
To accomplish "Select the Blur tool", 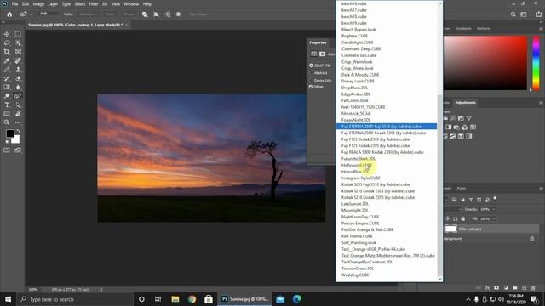I will point(18,87).
